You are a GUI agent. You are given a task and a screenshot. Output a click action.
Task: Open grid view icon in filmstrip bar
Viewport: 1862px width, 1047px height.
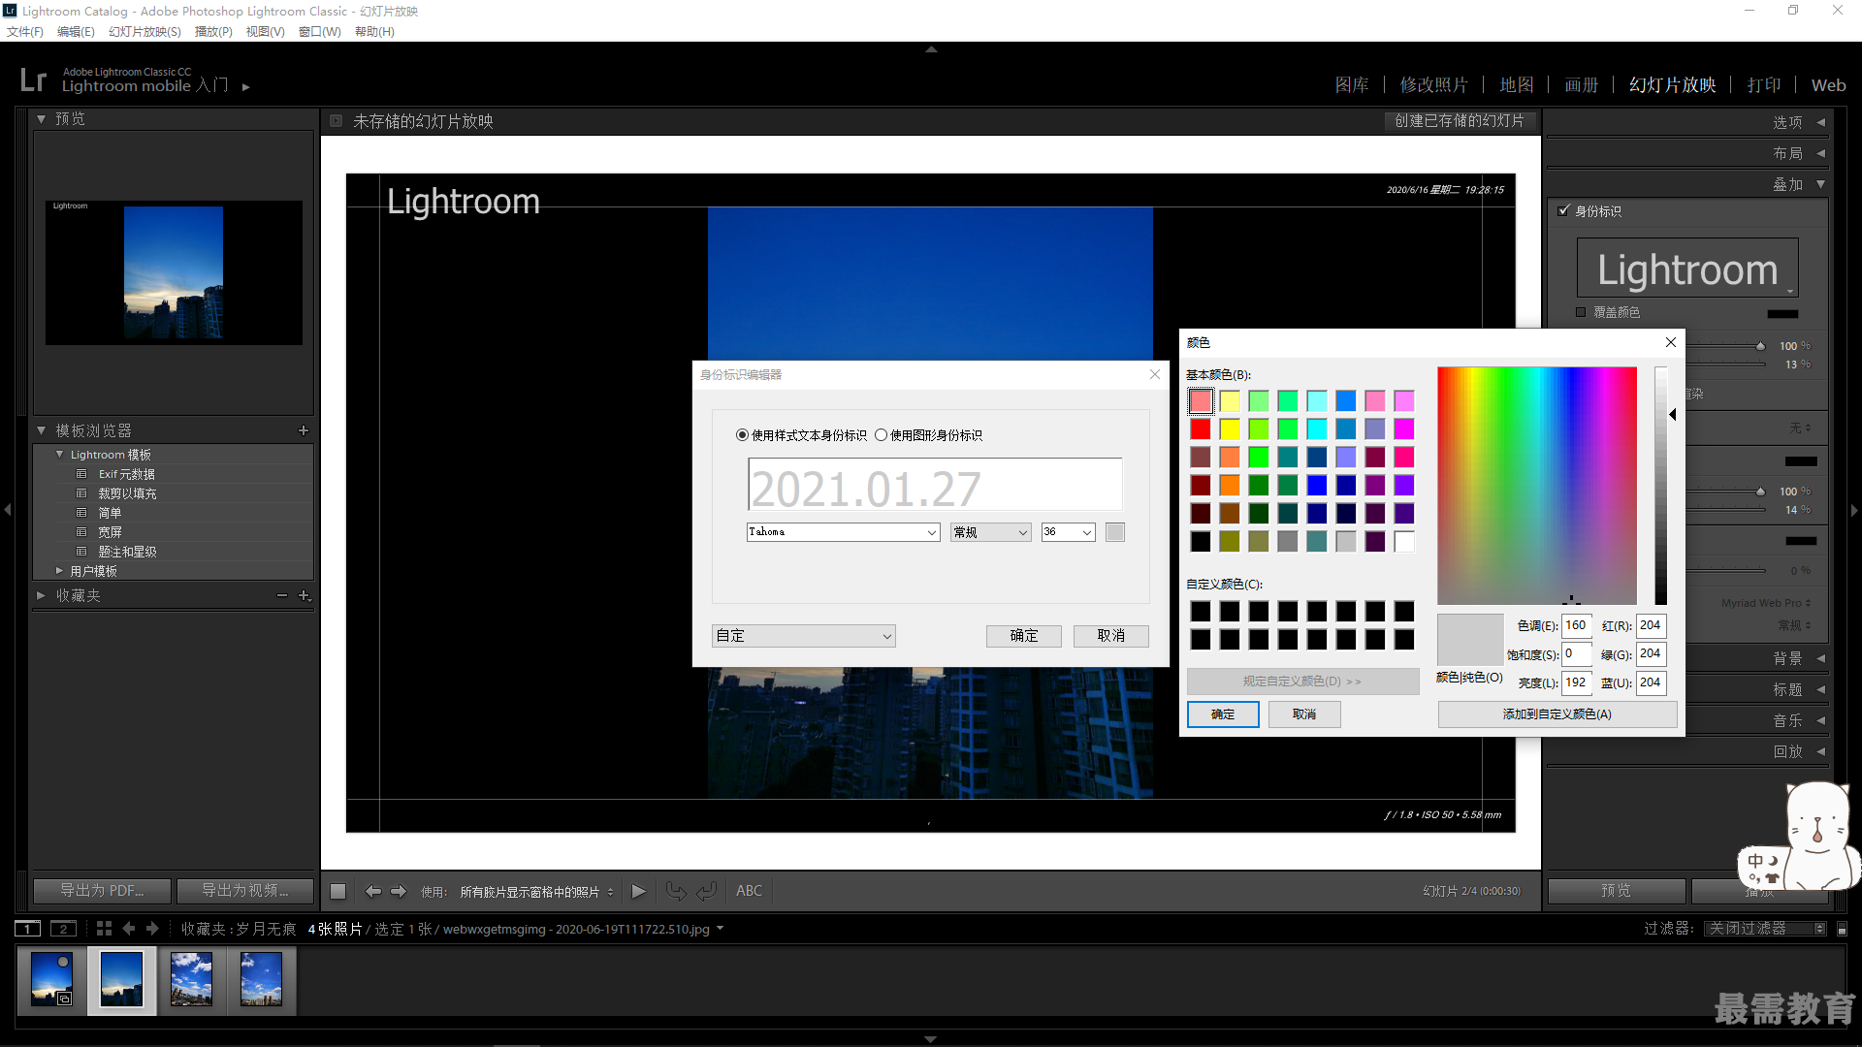104,929
